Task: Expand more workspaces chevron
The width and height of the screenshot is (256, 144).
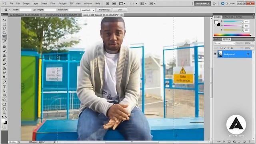Action: (x=214, y=4)
